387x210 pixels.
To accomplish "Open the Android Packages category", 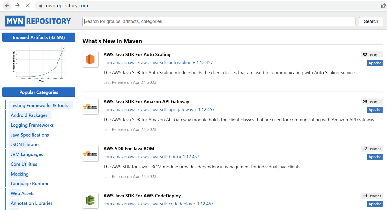I will pos(29,115).
